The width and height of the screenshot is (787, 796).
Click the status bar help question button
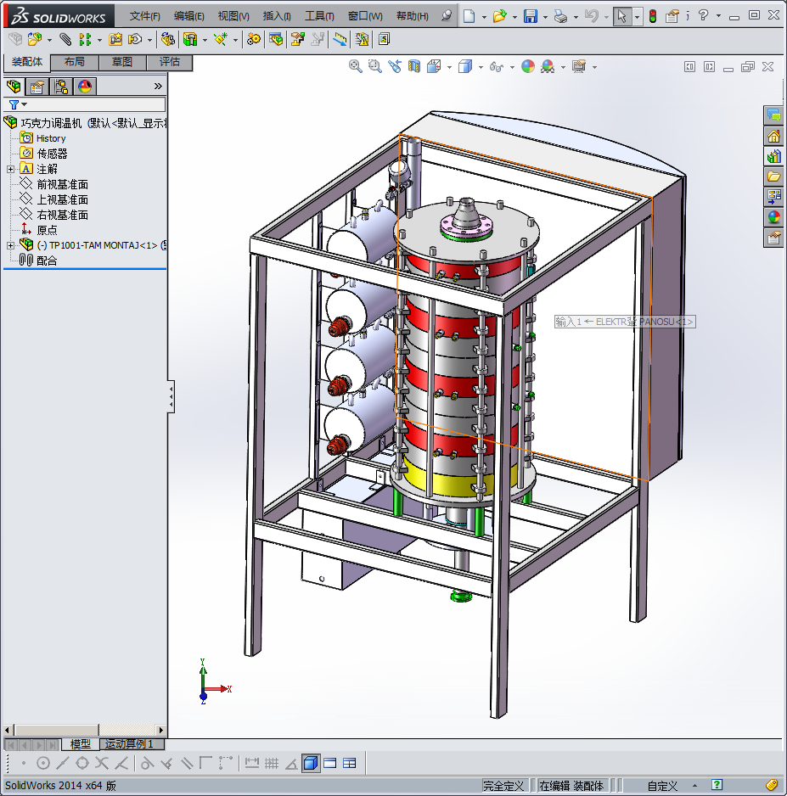[717, 785]
